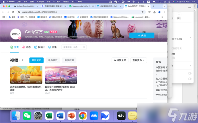Toggle the lower switch in right panel
The height and width of the screenshot is (123, 198).
190,79
